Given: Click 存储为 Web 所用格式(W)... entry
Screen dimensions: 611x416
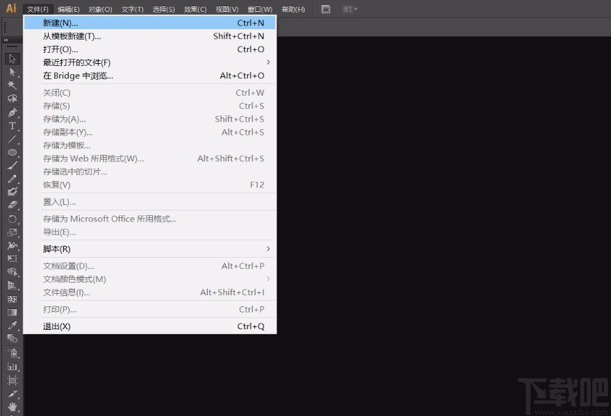Looking at the screenshot, I should pos(149,158).
